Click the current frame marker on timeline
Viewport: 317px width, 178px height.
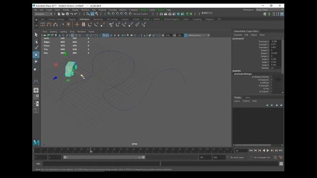point(91,150)
